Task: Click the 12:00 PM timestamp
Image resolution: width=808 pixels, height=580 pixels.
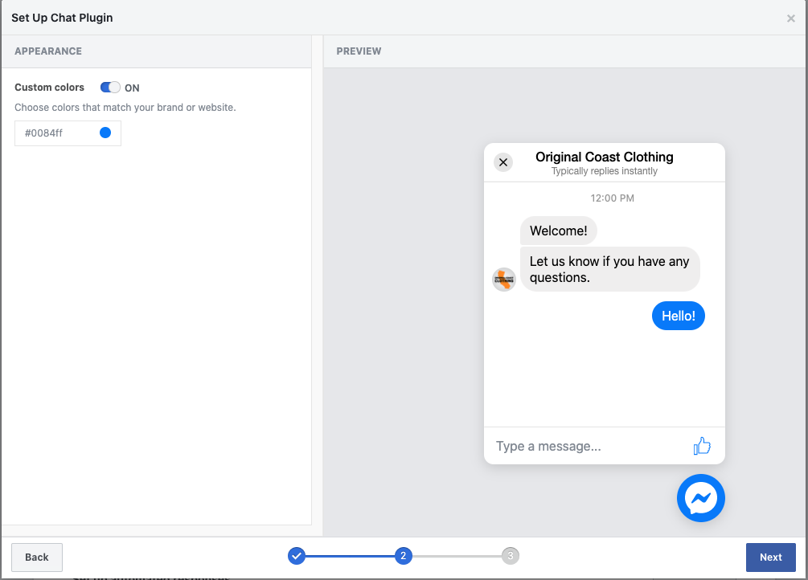Action: click(612, 198)
